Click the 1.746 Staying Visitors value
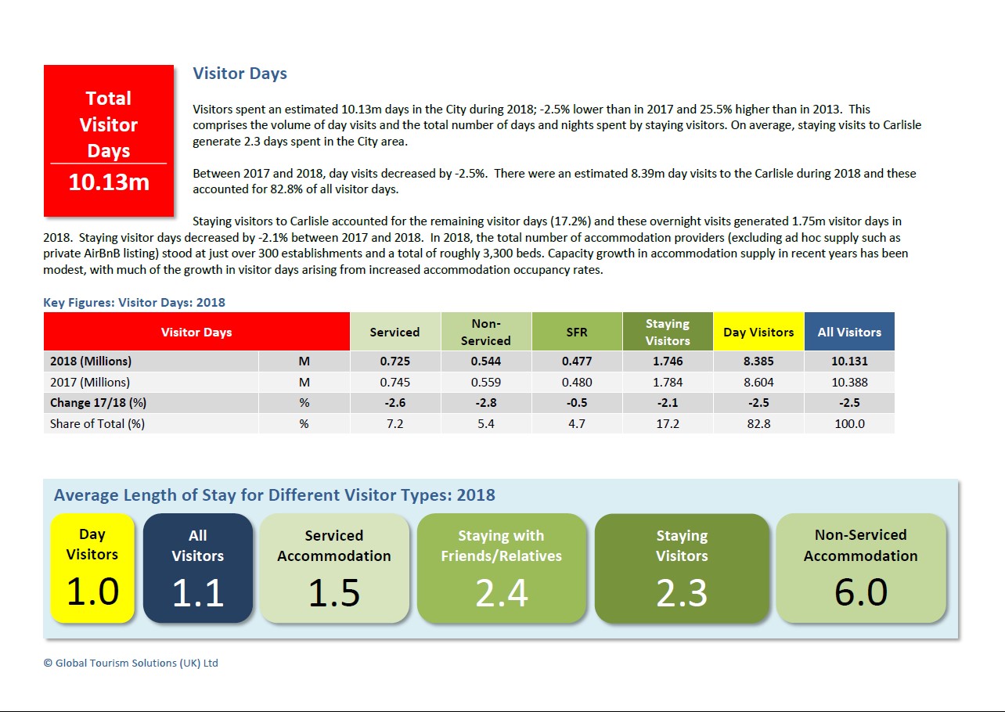 coord(667,361)
